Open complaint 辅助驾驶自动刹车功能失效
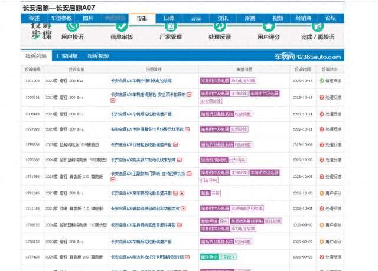Viewport: 378px width, 271px height. click(145, 209)
